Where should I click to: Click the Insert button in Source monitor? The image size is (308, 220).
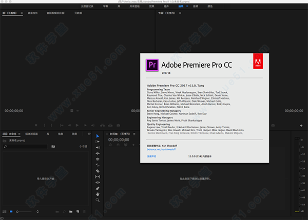102,125
